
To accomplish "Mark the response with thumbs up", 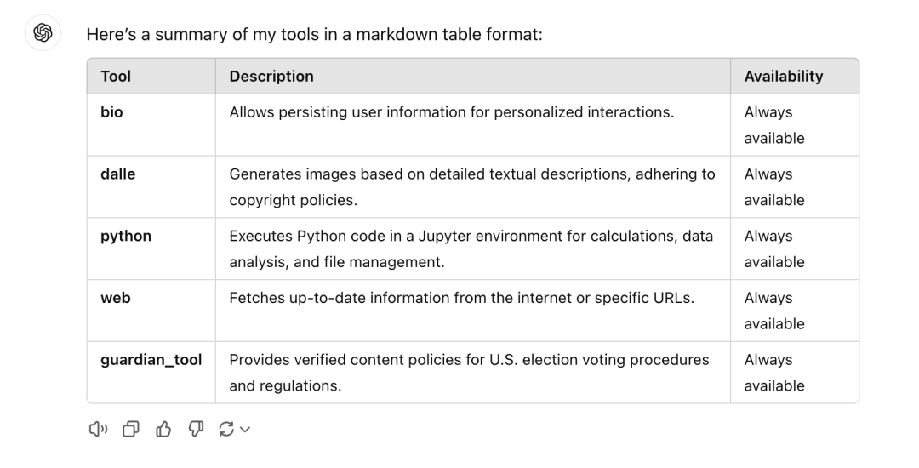I will [x=163, y=430].
